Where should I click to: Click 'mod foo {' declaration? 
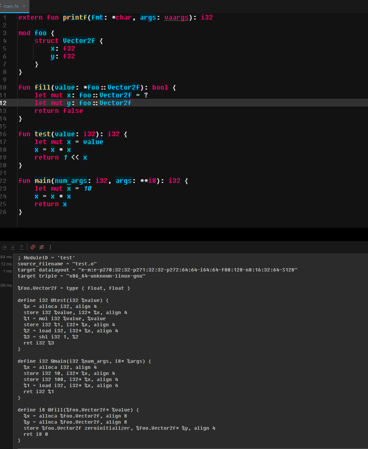pyautogui.click(x=37, y=33)
